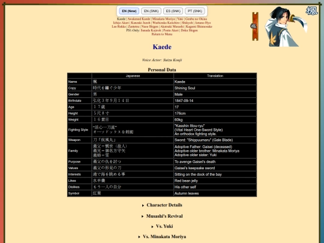Click the Shippuumaru weapon translation cell
Viewport: 324px width, 243px height.
coord(215,140)
